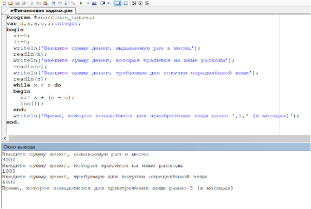The width and height of the screenshot is (311, 209).
Task: Click 'readln(n);' statement
Action: 30,54
